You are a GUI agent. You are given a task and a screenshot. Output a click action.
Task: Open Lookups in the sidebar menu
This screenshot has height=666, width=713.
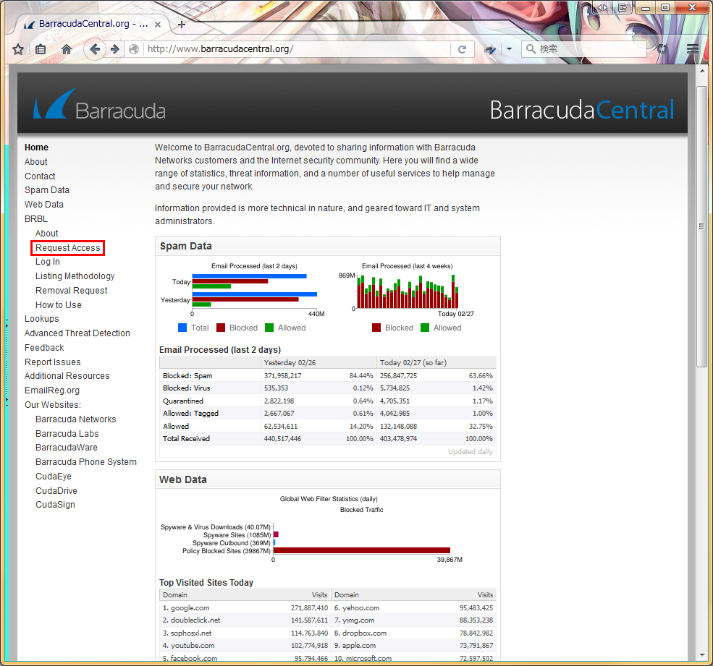click(x=42, y=319)
